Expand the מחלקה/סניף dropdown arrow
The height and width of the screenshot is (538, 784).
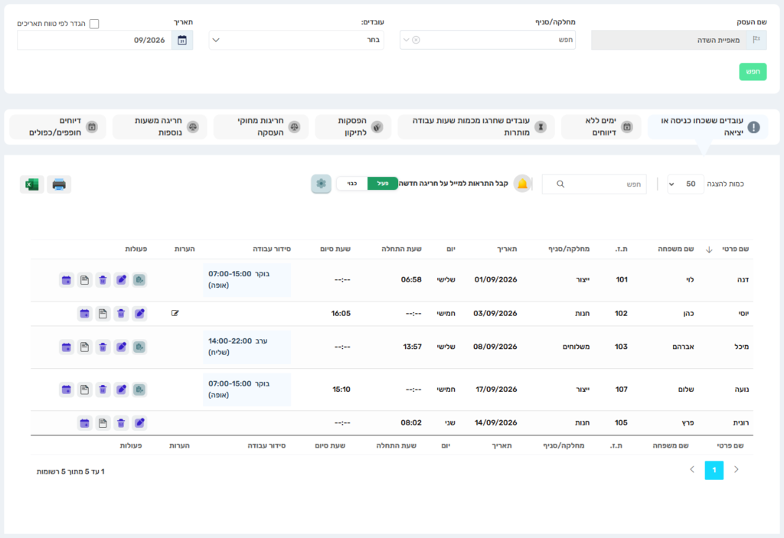[x=406, y=40]
